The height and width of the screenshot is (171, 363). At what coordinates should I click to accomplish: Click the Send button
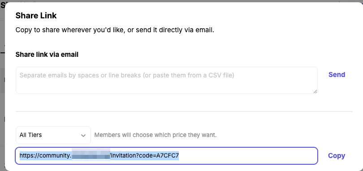click(337, 74)
